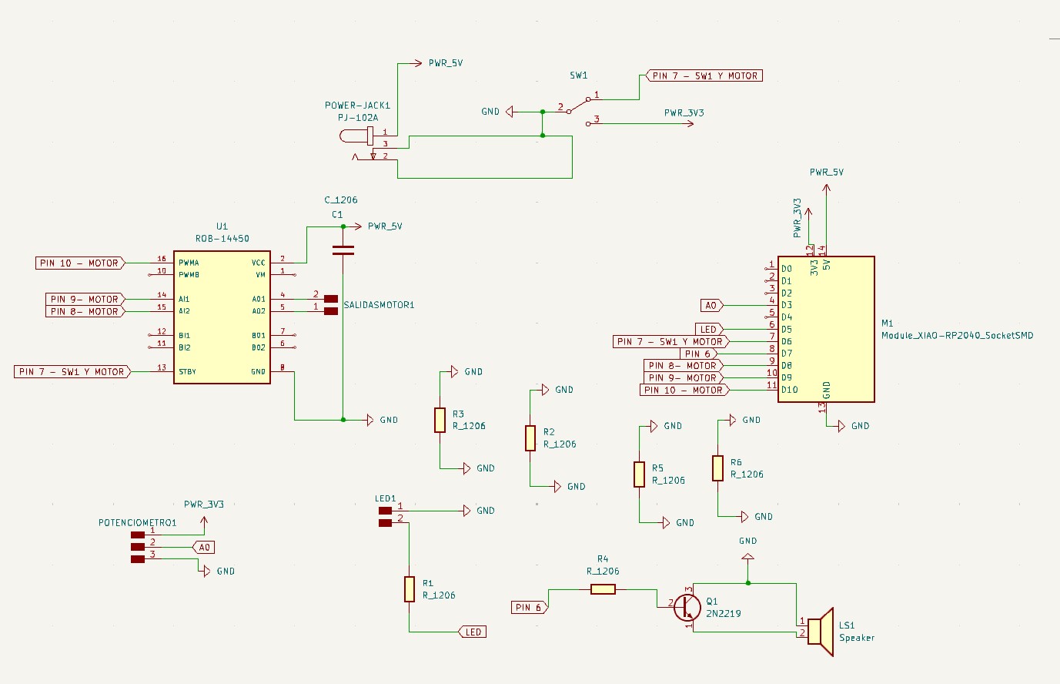Click the 'A0' label at M1 pin D3
This screenshot has height=684, width=1060.
[x=712, y=305]
